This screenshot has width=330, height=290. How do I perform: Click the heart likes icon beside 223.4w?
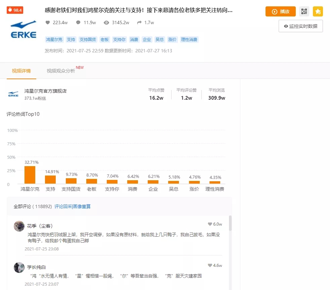click(x=48, y=22)
